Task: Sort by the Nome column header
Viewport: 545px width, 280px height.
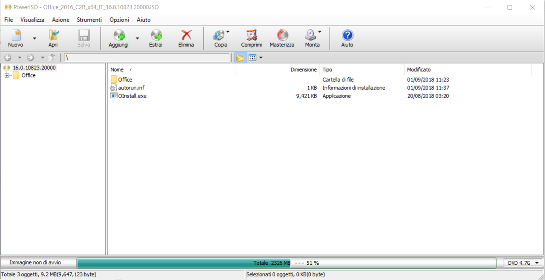Action: click(x=171, y=69)
